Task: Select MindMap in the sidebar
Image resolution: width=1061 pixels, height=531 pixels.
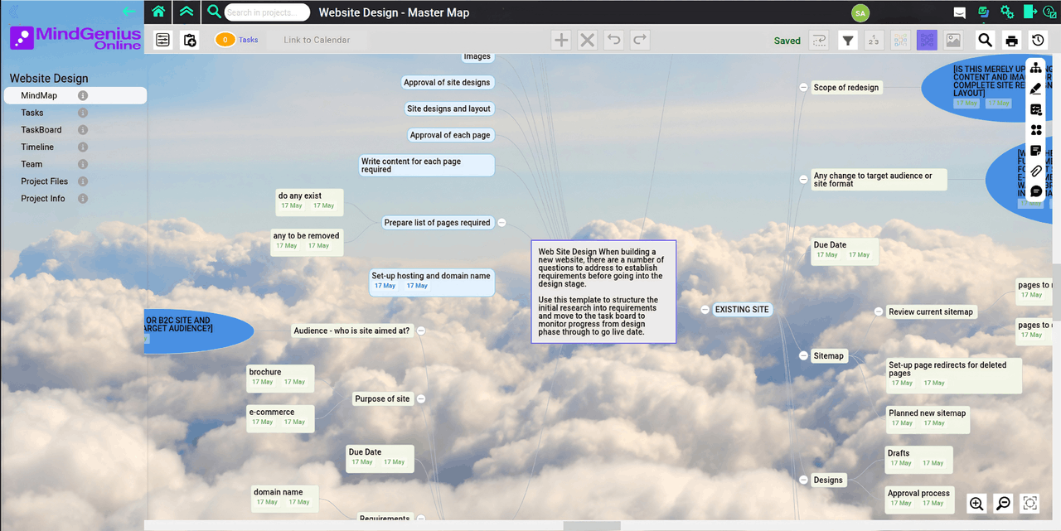Action: pos(40,95)
